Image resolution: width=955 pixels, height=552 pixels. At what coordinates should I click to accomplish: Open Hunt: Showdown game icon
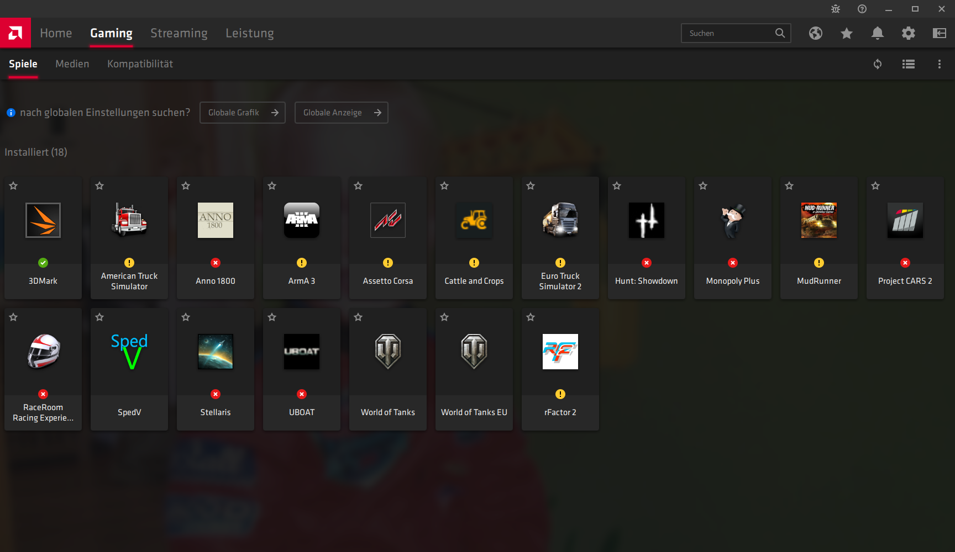[647, 220]
